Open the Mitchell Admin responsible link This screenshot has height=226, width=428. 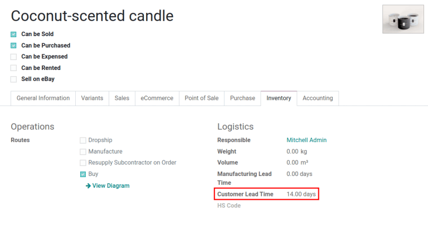pos(307,140)
